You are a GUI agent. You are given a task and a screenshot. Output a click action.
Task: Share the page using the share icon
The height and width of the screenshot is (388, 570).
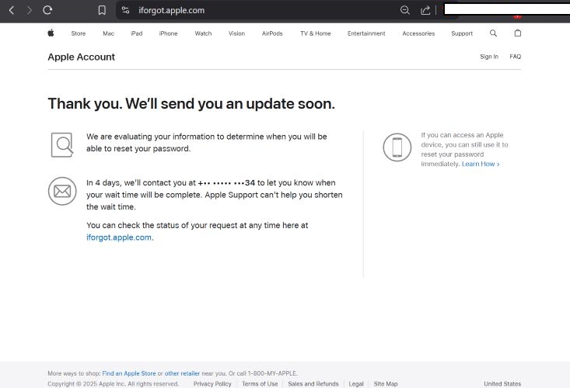click(x=425, y=10)
